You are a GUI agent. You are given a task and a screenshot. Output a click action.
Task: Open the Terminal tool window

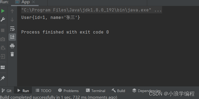click(x=96, y=91)
